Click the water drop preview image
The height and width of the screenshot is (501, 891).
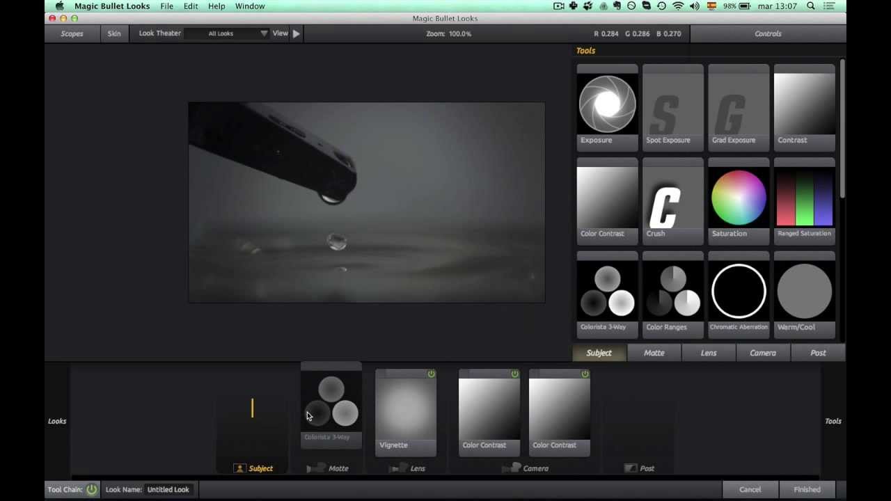click(x=367, y=202)
